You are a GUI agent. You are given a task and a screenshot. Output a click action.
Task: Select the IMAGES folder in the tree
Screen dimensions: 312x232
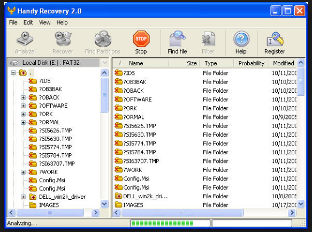click(x=49, y=205)
